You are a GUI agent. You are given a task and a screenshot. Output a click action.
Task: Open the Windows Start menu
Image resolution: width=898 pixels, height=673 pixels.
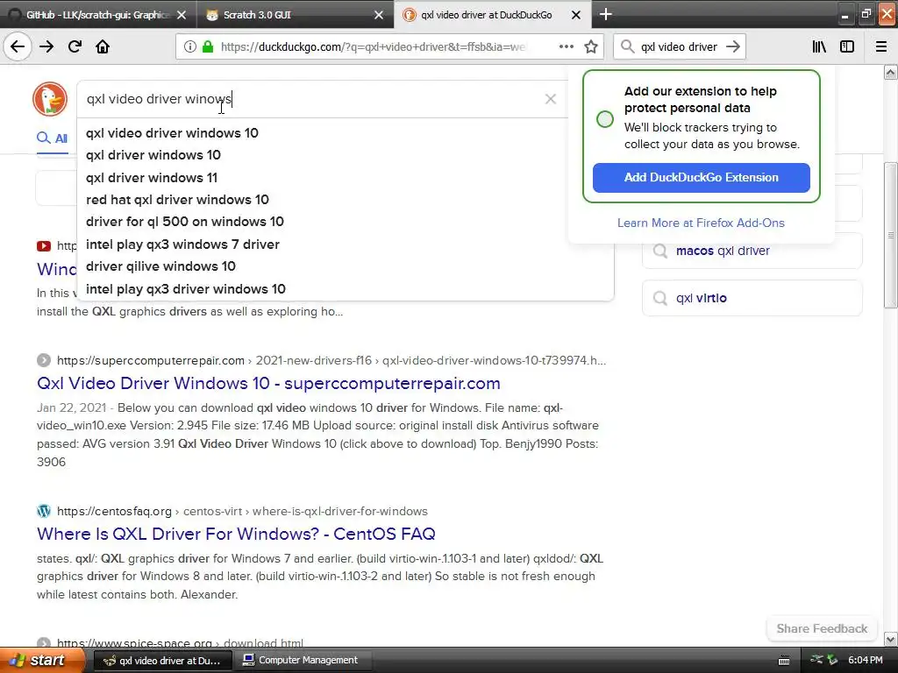click(42, 661)
